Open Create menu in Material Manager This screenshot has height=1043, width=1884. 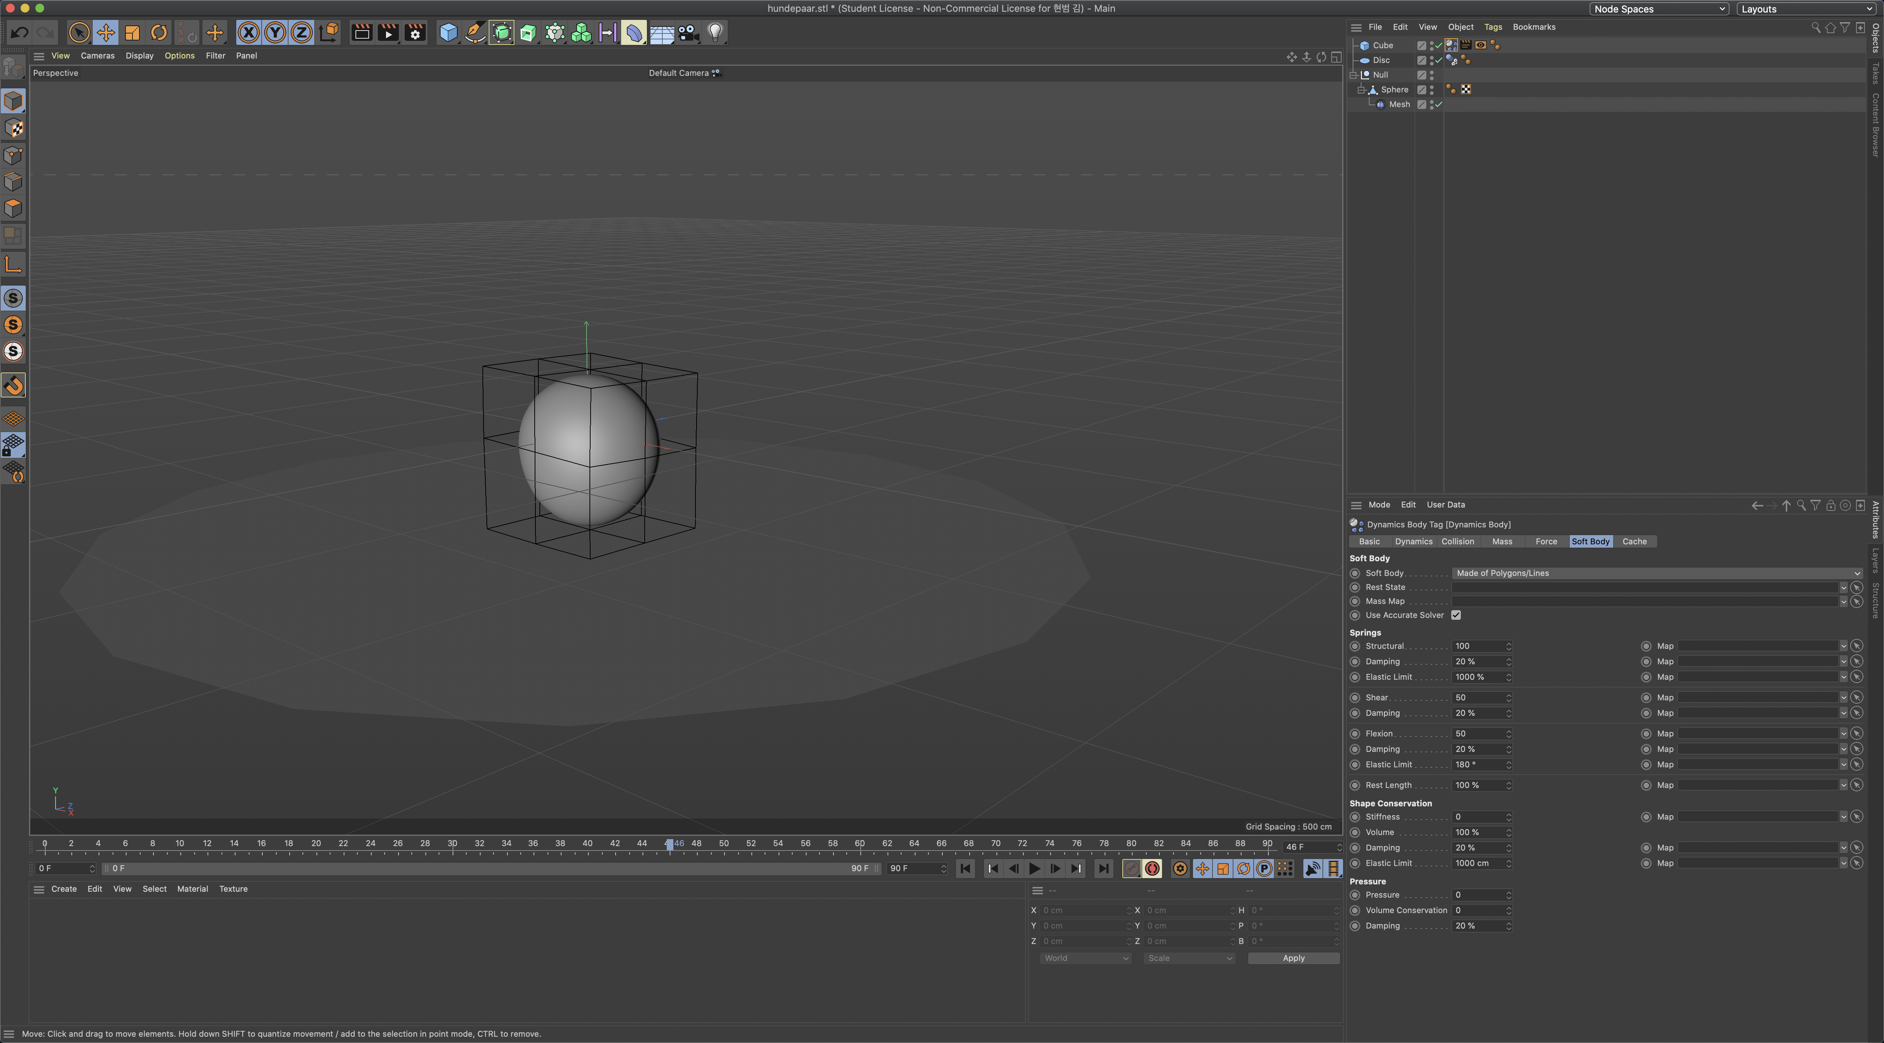(x=64, y=890)
